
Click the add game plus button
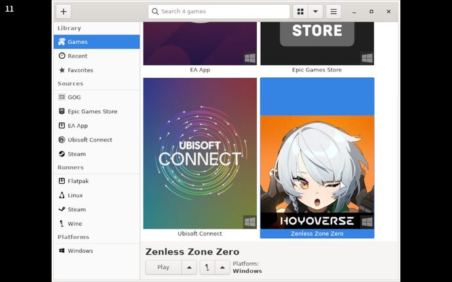[x=64, y=12]
